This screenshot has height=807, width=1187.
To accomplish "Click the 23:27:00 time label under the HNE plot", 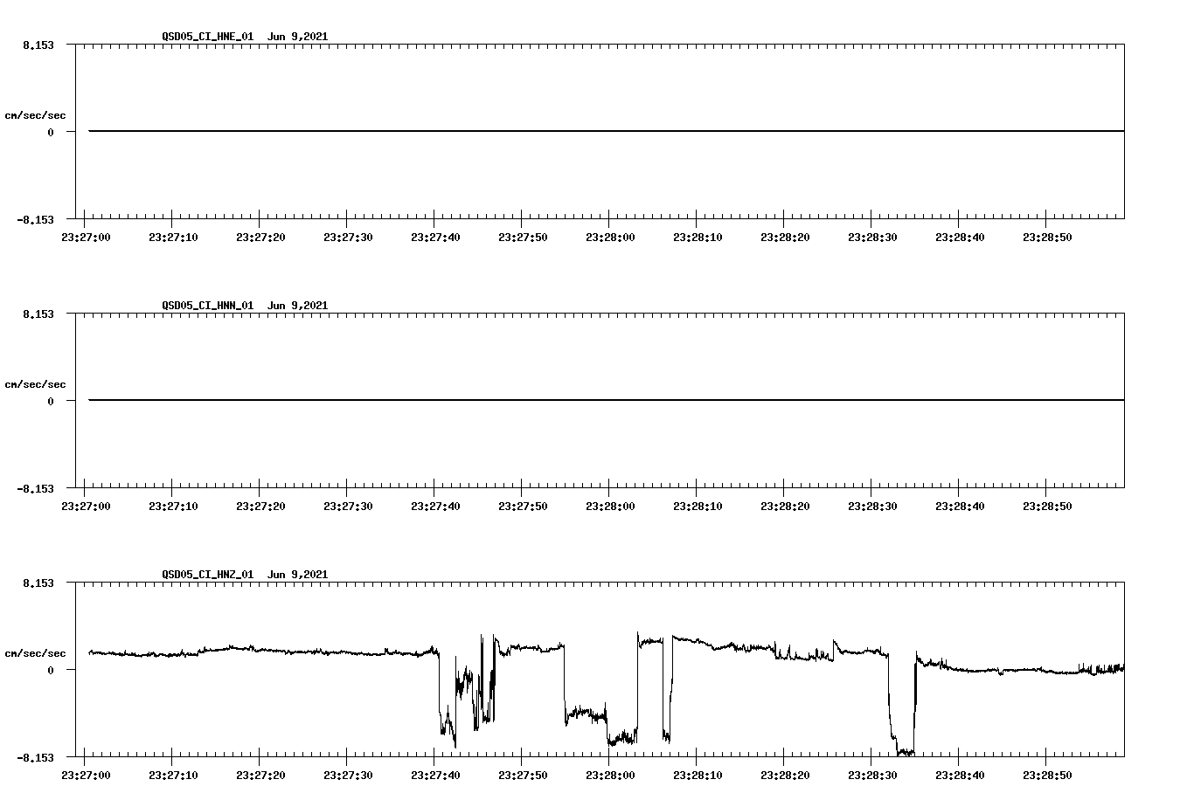I will click(86, 238).
